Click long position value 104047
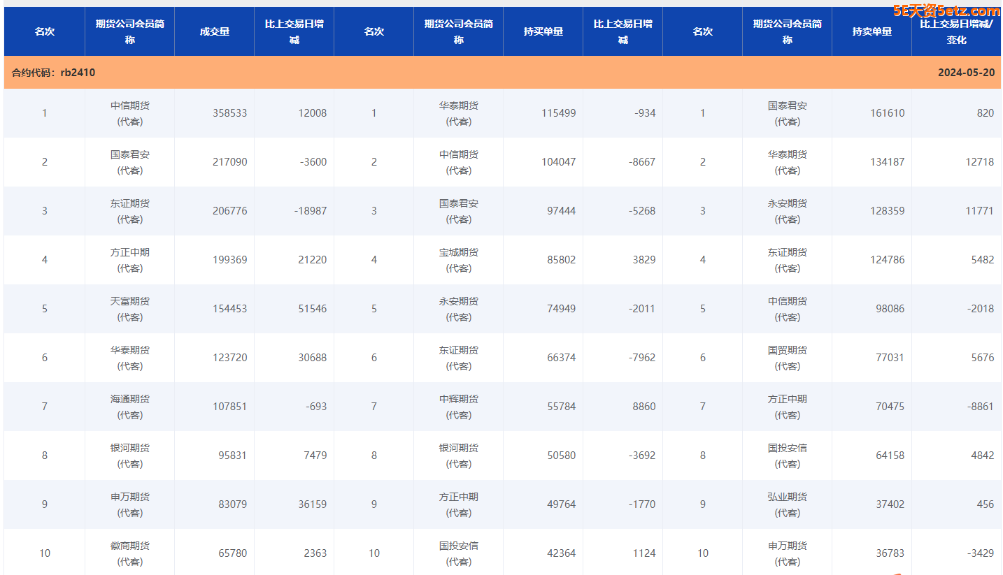1003x575 pixels. point(559,162)
